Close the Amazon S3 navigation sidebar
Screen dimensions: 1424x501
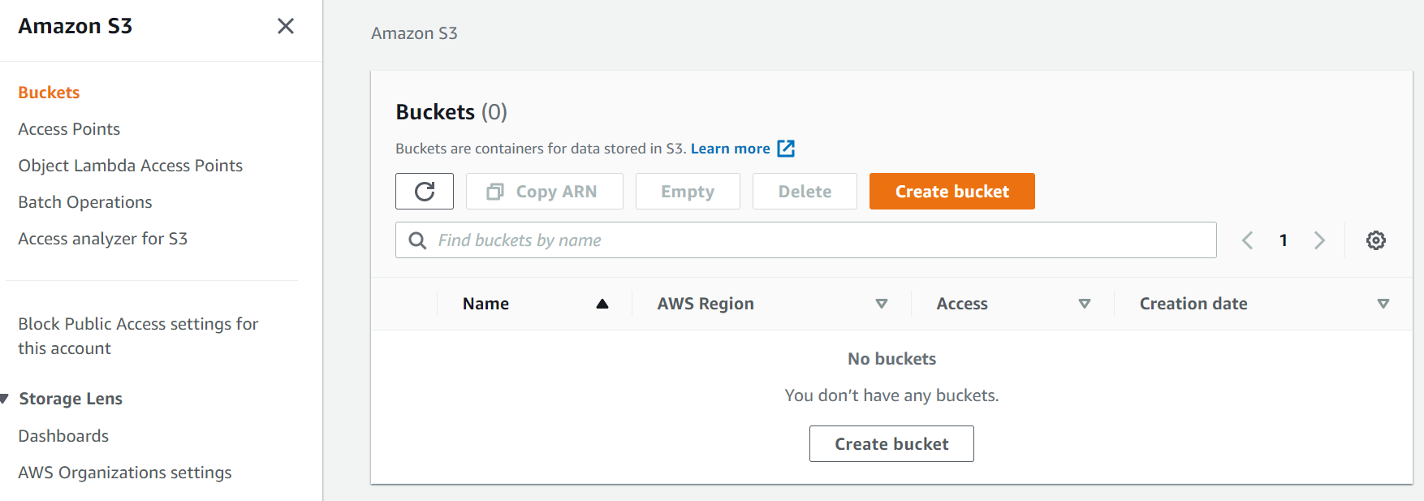click(x=286, y=26)
